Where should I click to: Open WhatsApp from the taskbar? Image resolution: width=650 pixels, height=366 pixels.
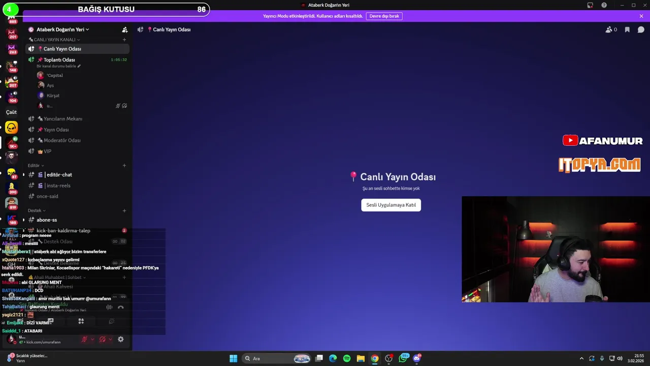click(403, 358)
